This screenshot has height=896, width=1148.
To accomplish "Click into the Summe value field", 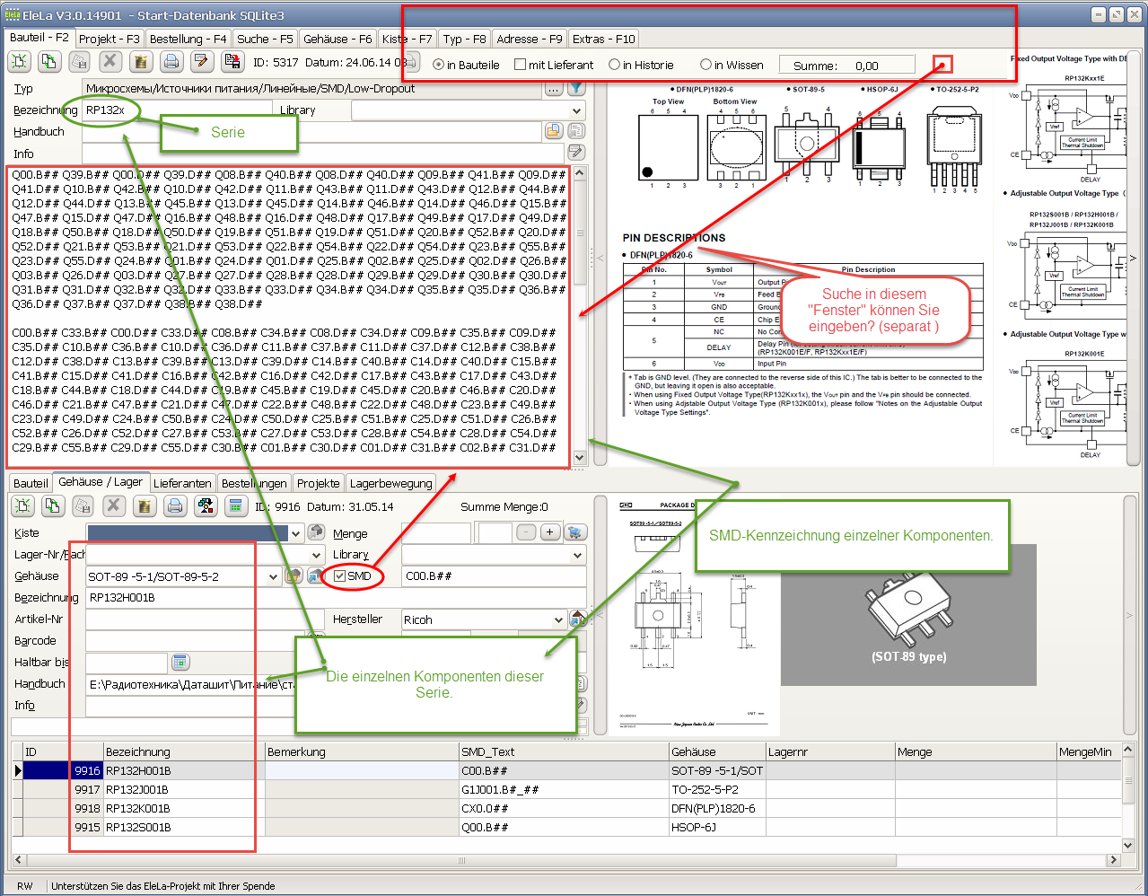I will pyautogui.click(x=846, y=66).
